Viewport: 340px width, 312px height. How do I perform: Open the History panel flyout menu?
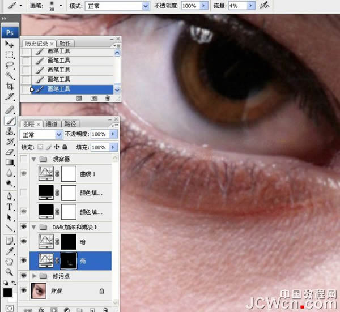pyautogui.click(x=117, y=45)
